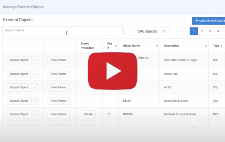Open Update Object chevron for DELDT row
The width and height of the screenshot is (225, 142).
(x=35, y=101)
